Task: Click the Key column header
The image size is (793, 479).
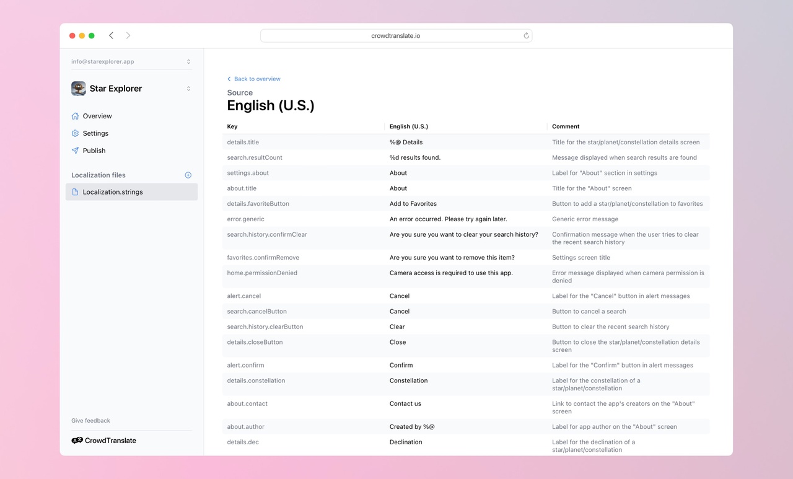Action: [232, 126]
